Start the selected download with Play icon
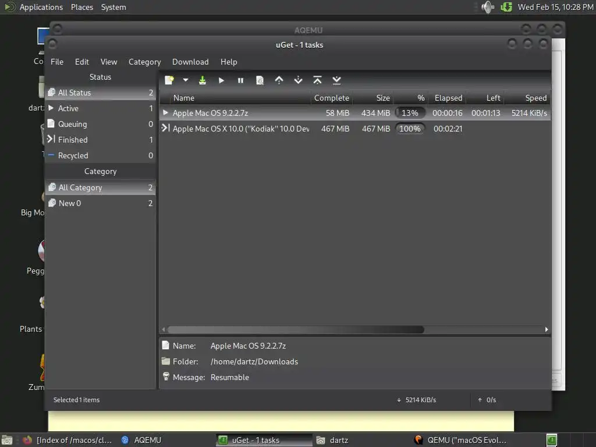Viewport: 596px width, 447px height. coord(221,80)
